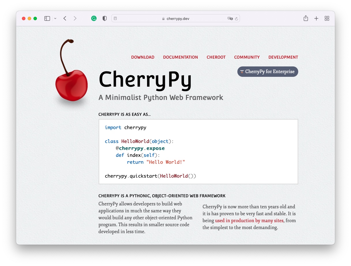Follow 'used in production by many sites' link
Viewport: 351px width, 266px height.
(249, 221)
